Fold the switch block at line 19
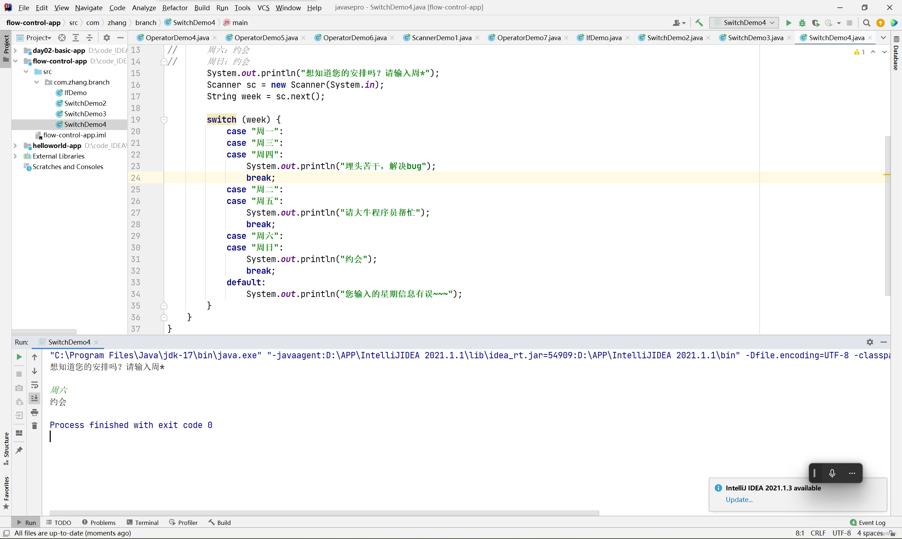Viewport: 902px width, 539px height. [164, 120]
